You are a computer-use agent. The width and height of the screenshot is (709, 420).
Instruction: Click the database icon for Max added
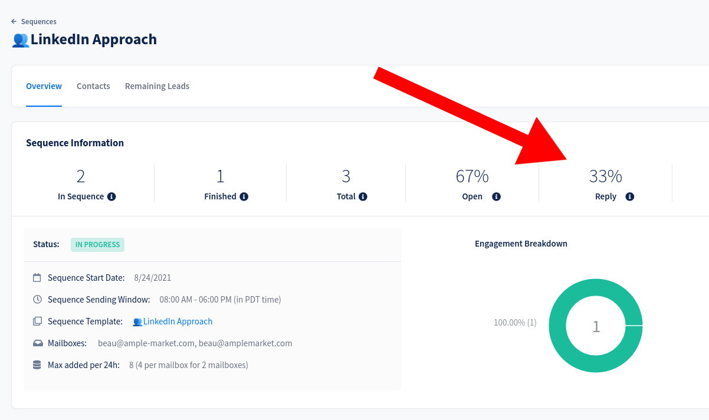[x=37, y=365]
